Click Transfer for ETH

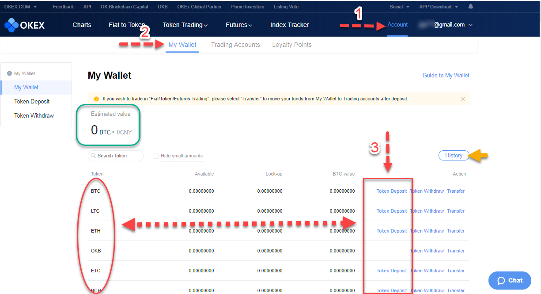tap(456, 231)
